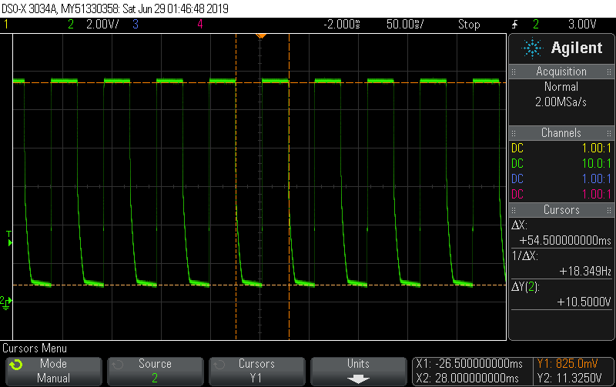Click the Cursors Menu title
616x387 pixels.
tap(35, 348)
